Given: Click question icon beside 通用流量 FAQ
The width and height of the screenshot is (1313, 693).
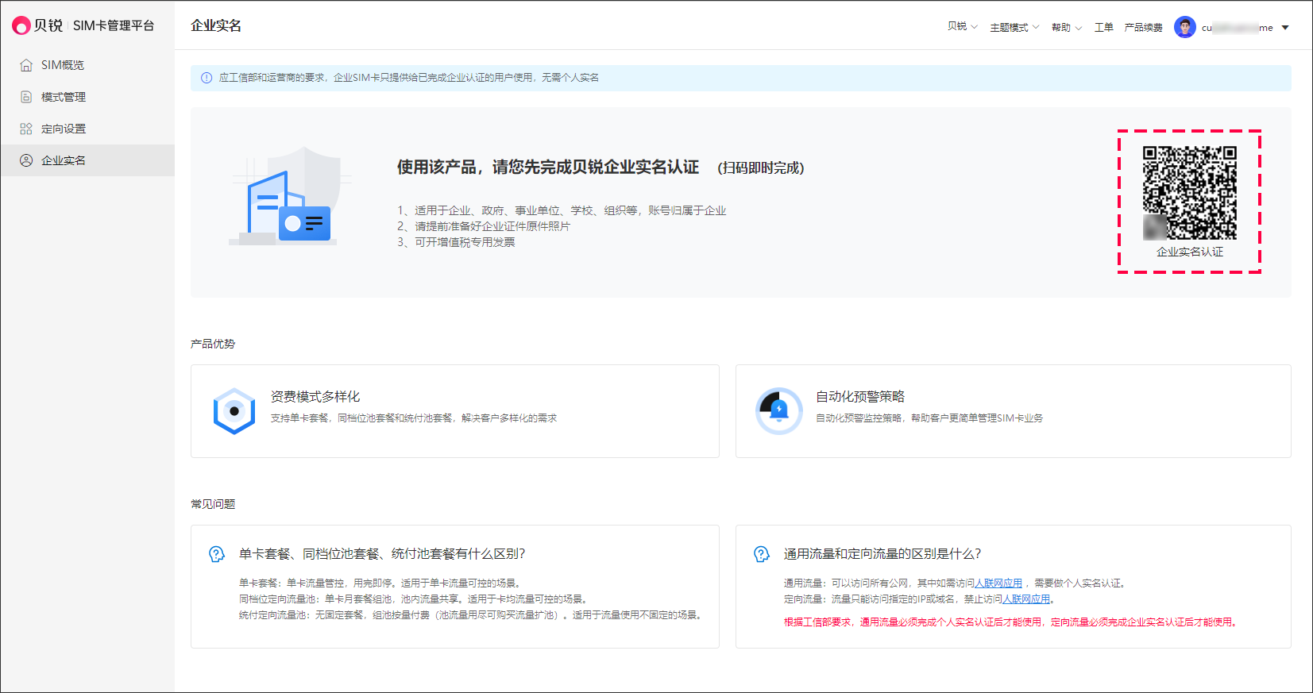Looking at the screenshot, I should pyautogui.click(x=762, y=554).
